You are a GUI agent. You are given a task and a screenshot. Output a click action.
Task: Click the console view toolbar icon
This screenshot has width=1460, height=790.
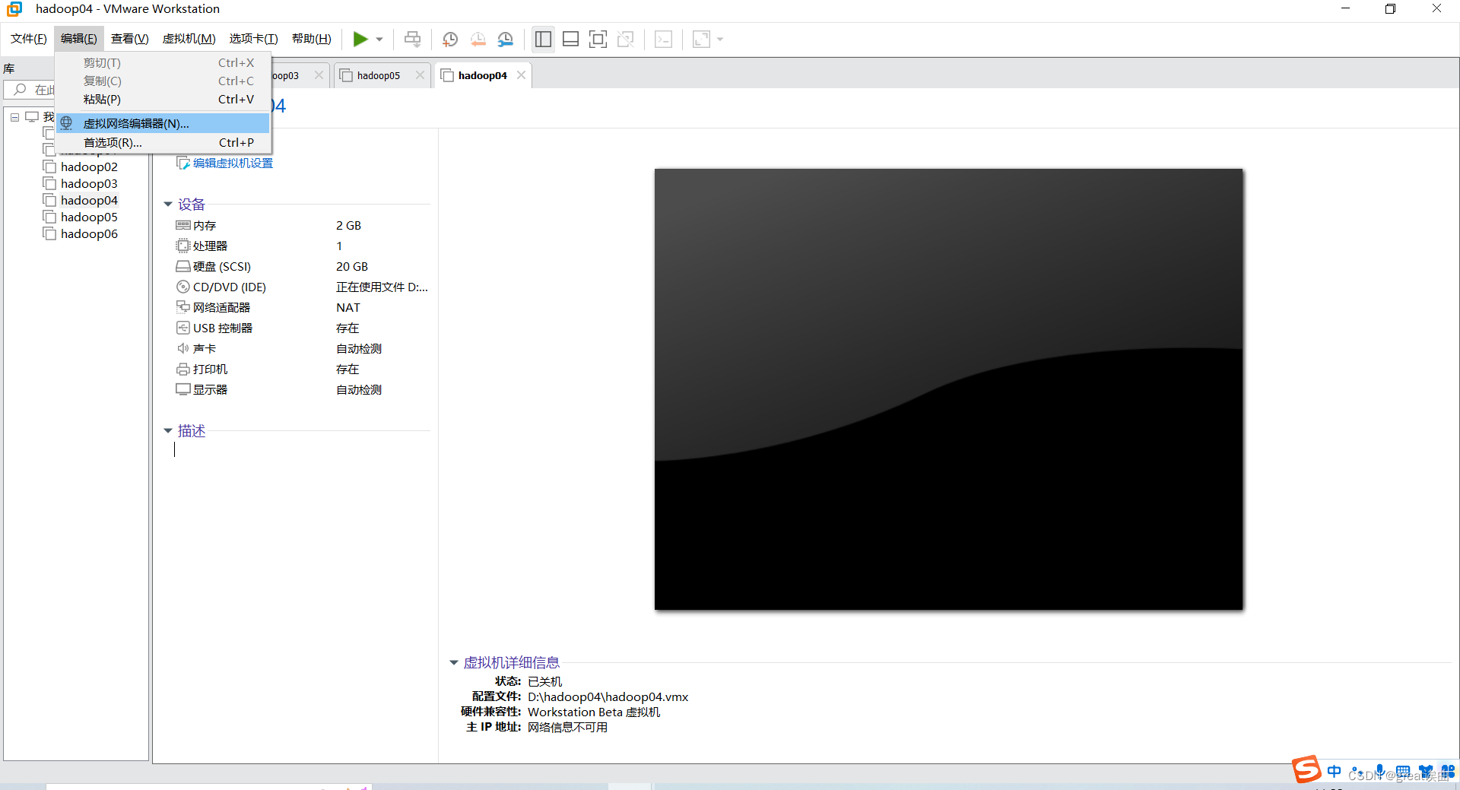pos(663,39)
